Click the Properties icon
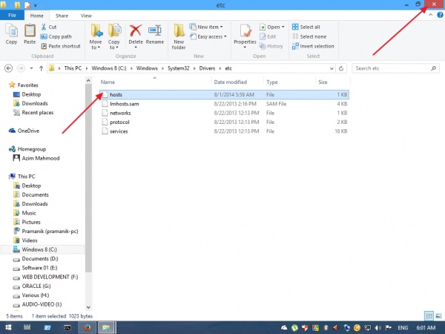This screenshot has height=334, width=445. [x=245, y=36]
